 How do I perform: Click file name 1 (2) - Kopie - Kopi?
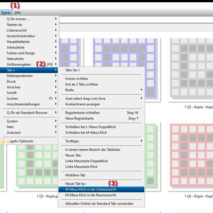(199, 107)
